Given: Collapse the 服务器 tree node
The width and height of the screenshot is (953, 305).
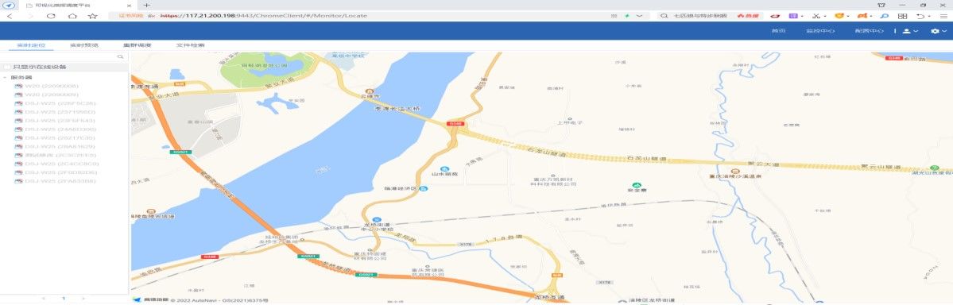Looking at the screenshot, I should pos(6,78).
